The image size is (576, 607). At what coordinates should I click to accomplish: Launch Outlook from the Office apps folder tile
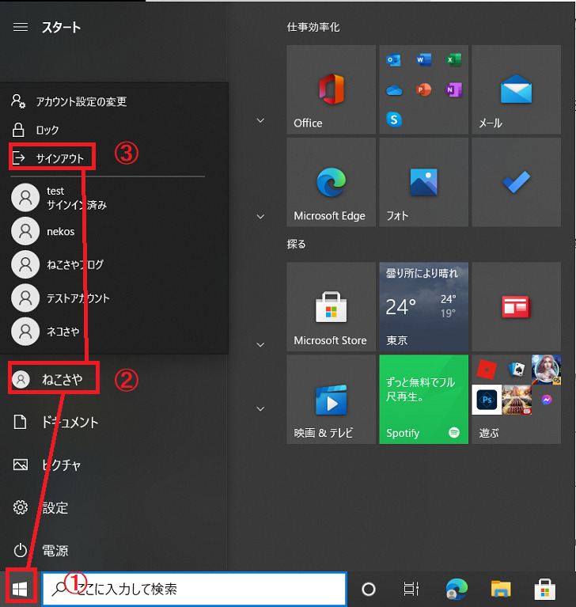tap(394, 60)
